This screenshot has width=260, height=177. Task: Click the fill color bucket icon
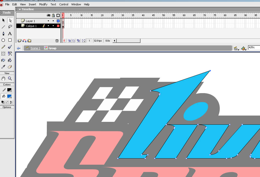pos(4,96)
